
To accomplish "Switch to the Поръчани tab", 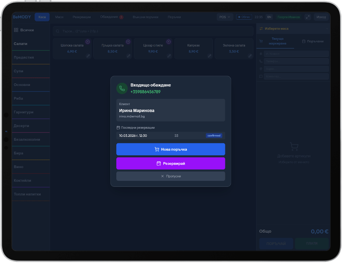I will (313, 41).
